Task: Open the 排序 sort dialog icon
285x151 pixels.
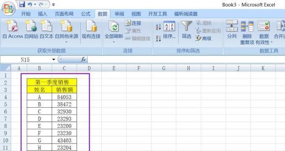Action: click(x=169, y=26)
